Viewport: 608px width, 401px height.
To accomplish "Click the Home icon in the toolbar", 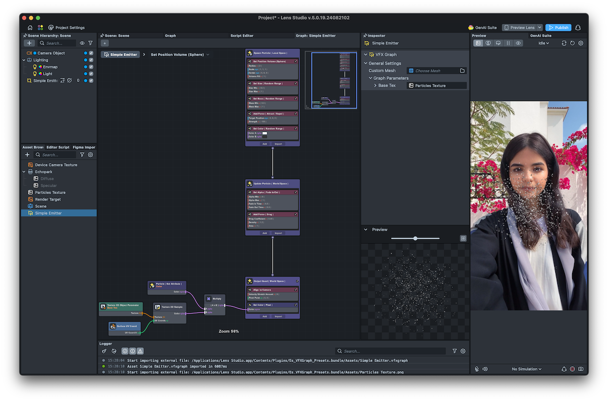I will 30,27.
